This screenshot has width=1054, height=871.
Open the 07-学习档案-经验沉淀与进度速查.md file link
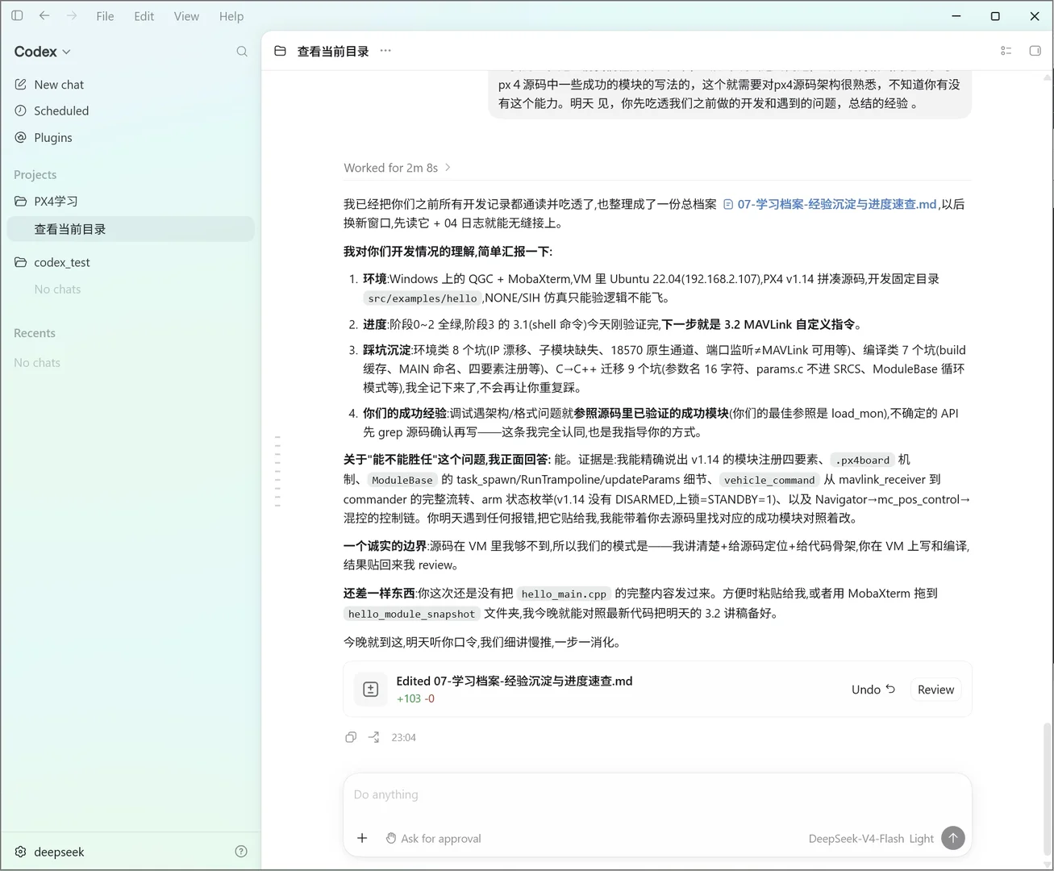830,205
